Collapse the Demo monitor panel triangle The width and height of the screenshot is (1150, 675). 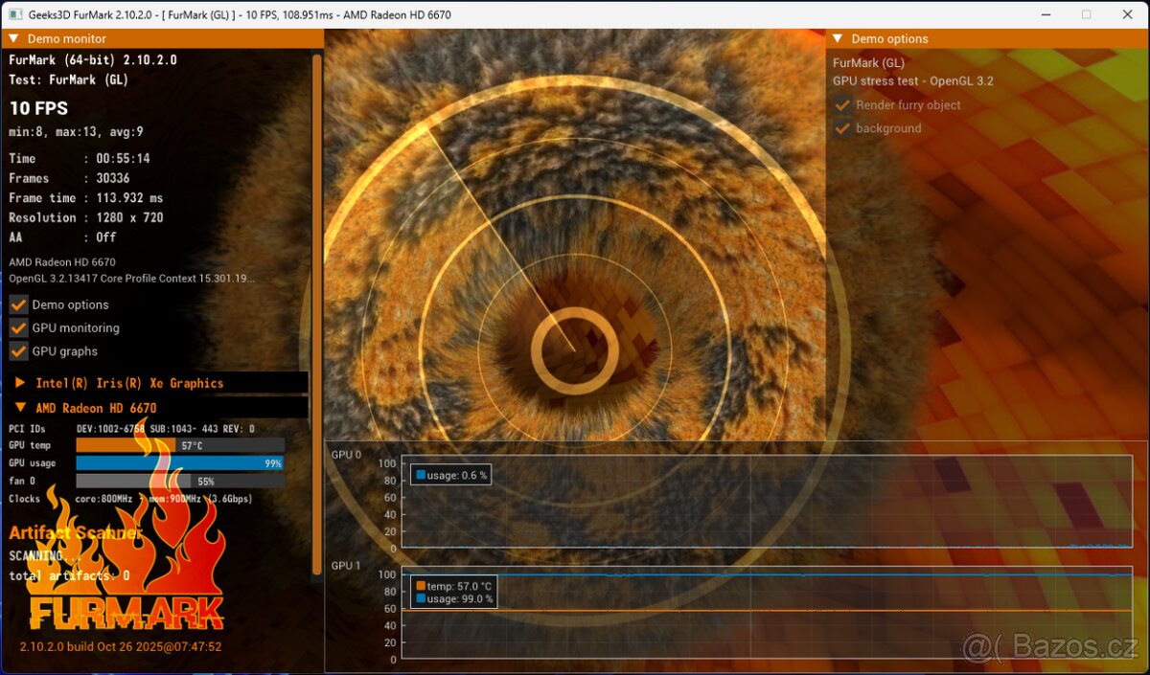[13, 39]
